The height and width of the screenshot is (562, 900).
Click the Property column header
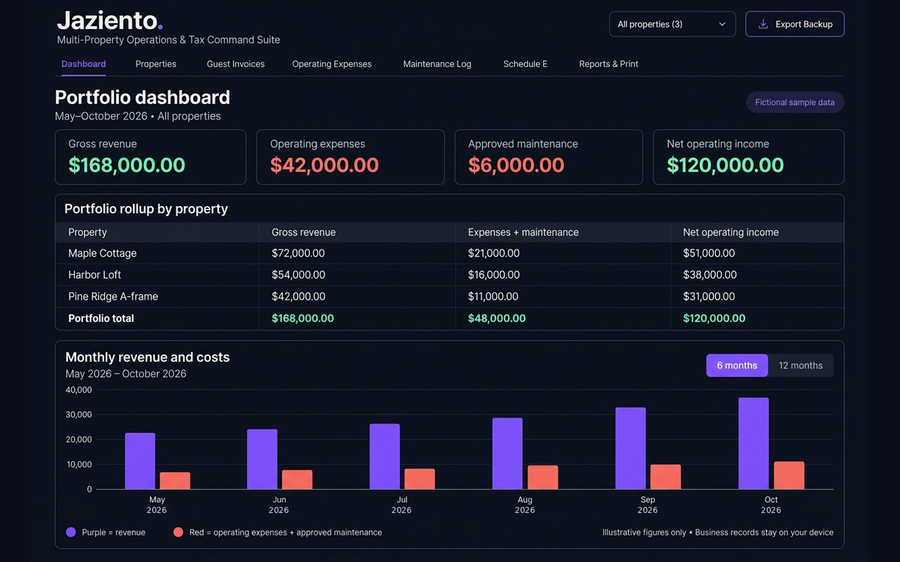(x=87, y=232)
